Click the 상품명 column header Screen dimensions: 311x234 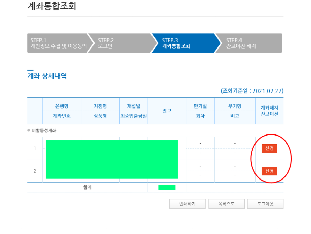100,116
